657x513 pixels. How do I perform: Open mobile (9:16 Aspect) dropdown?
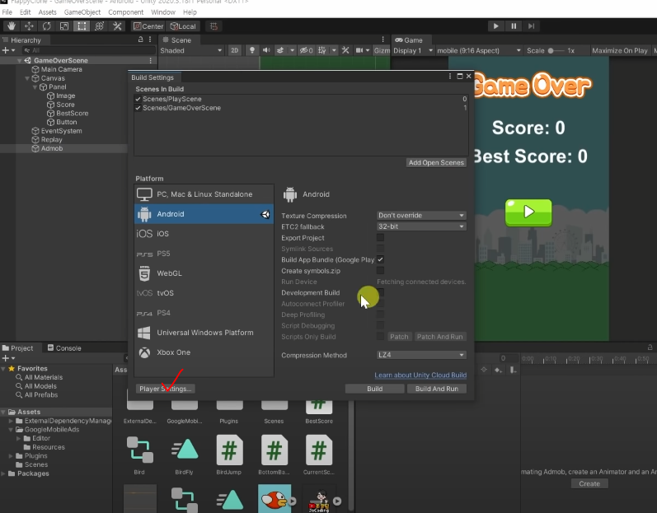pyautogui.click(x=478, y=50)
